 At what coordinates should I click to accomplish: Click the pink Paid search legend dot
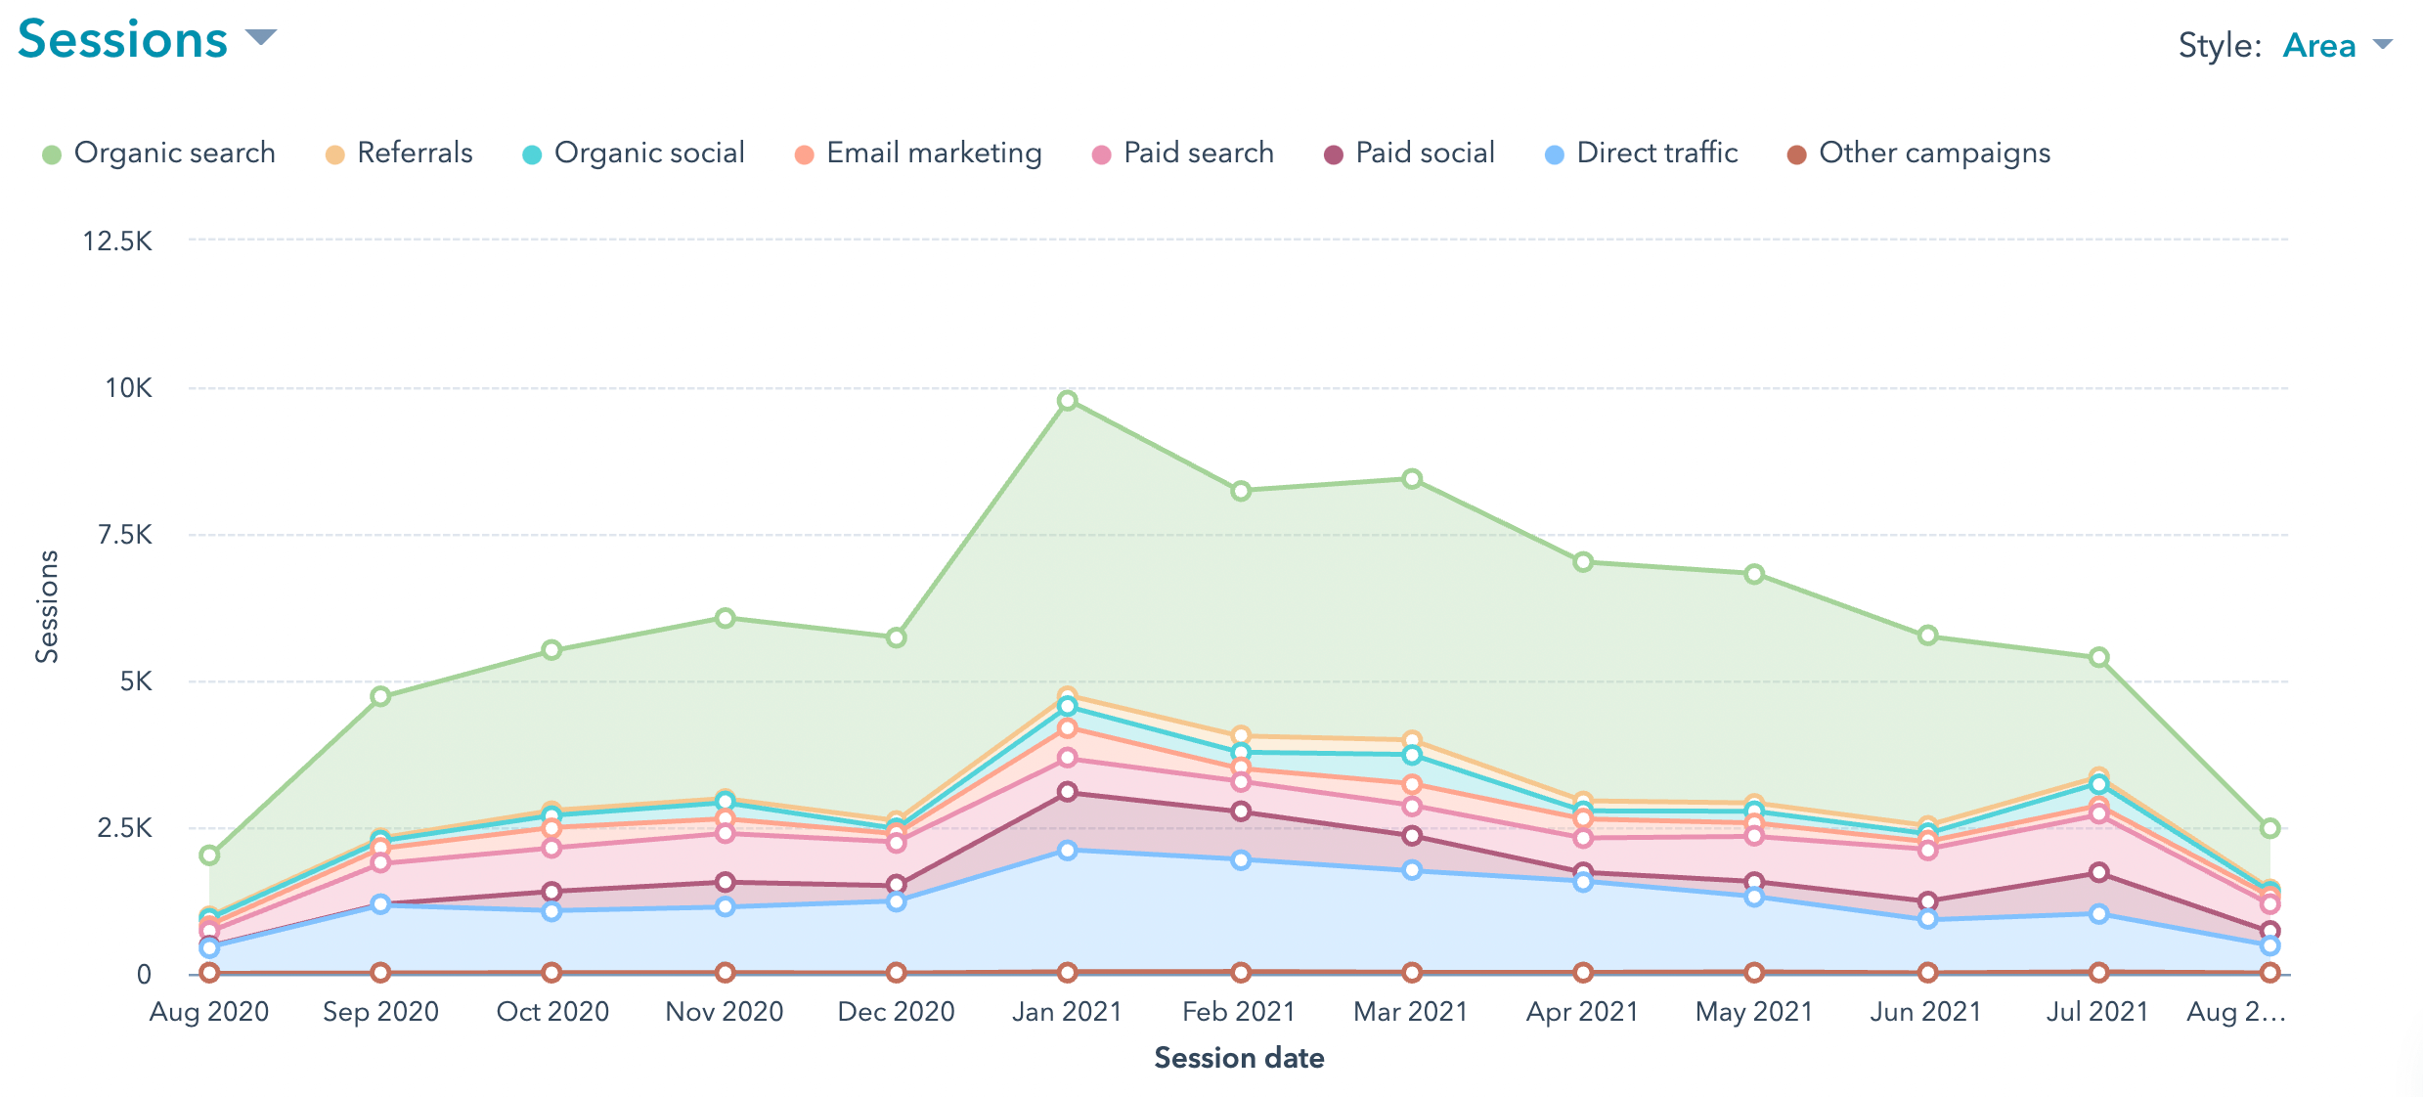click(x=1101, y=154)
